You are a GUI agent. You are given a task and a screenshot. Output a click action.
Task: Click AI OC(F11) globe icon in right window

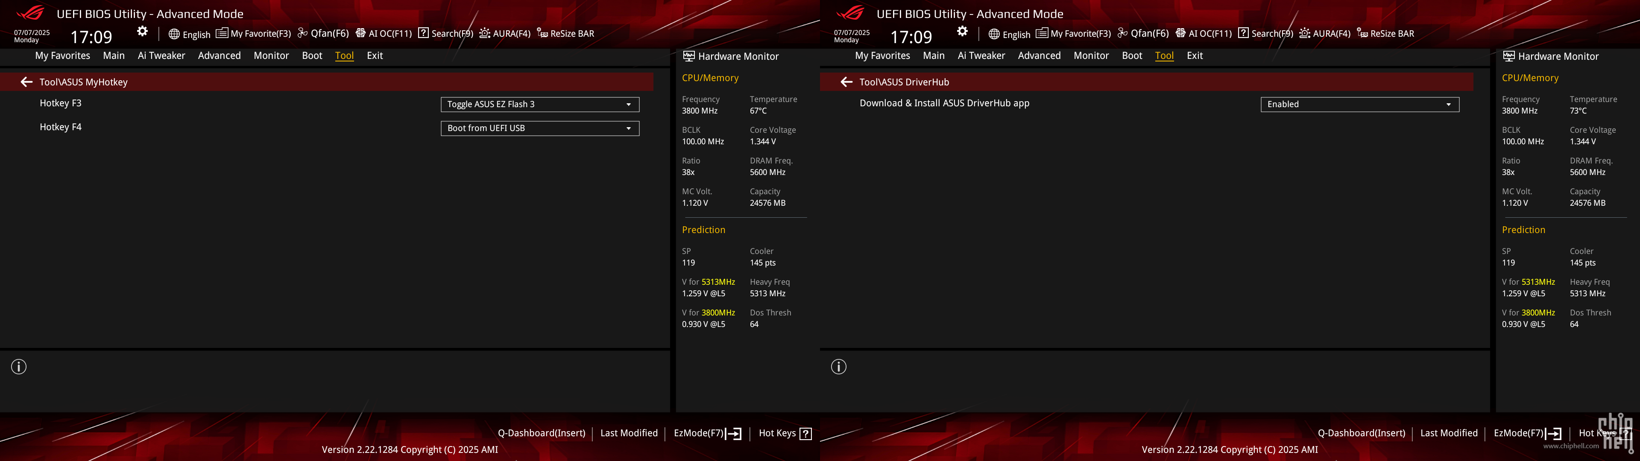point(1180,33)
